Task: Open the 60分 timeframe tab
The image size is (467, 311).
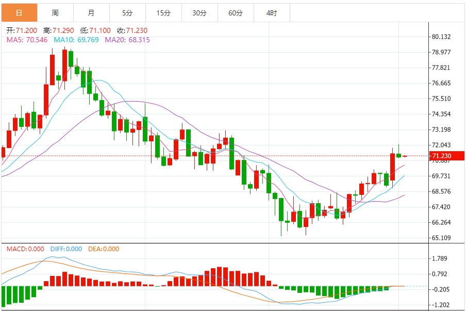Action: [x=236, y=13]
